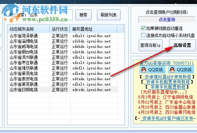Click server address sdlwdx.ipzuiduo.net

[x=92, y=74]
